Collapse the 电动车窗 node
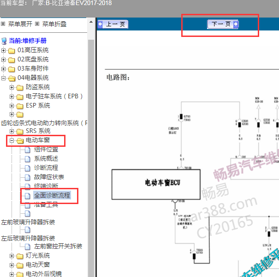The height and width of the screenshot is (277, 279). coord(12,141)
